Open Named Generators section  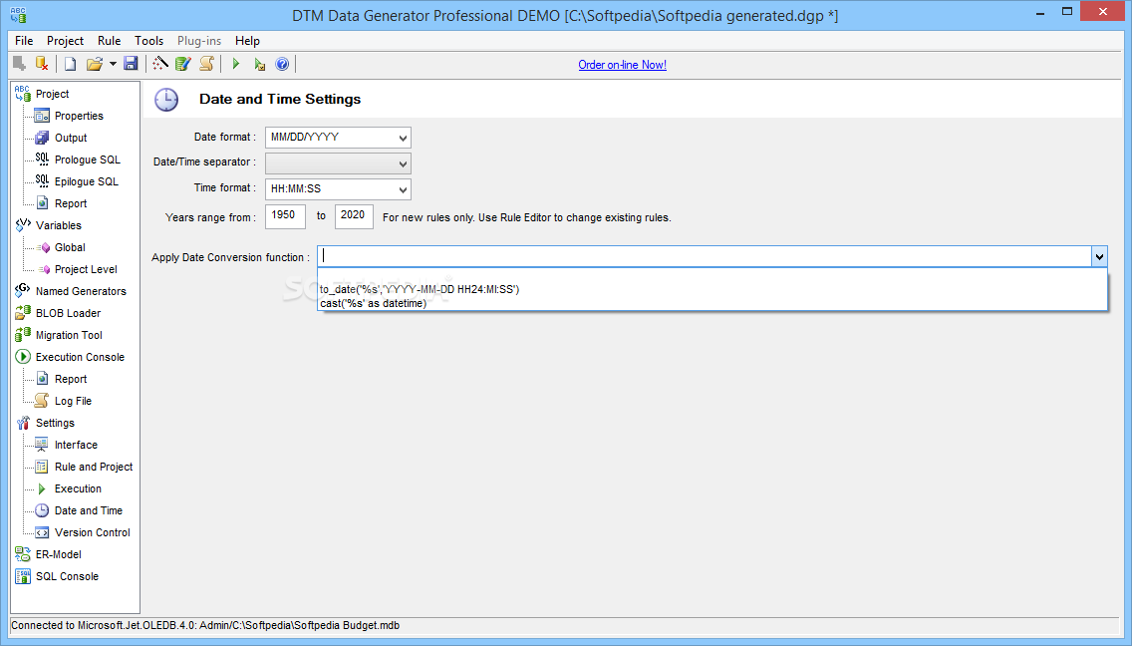tap(81, 291)
